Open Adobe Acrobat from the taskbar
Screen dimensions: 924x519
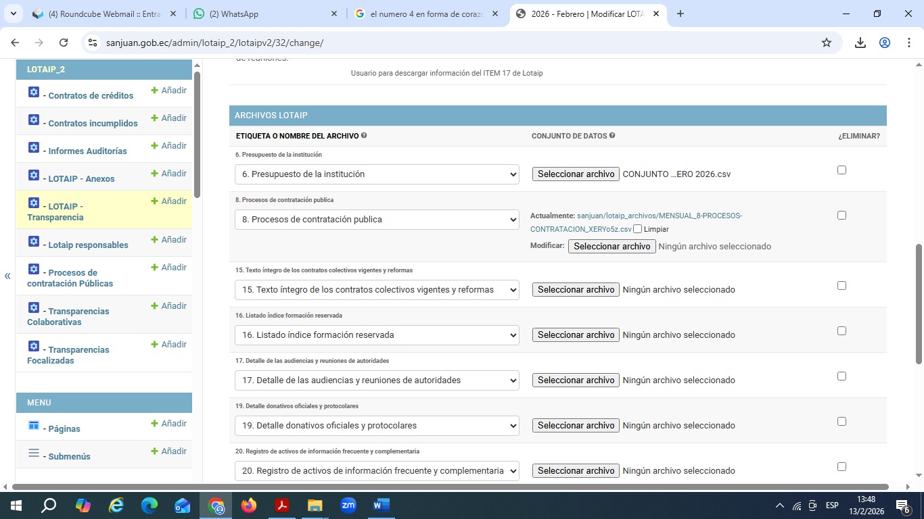[282, 505]
